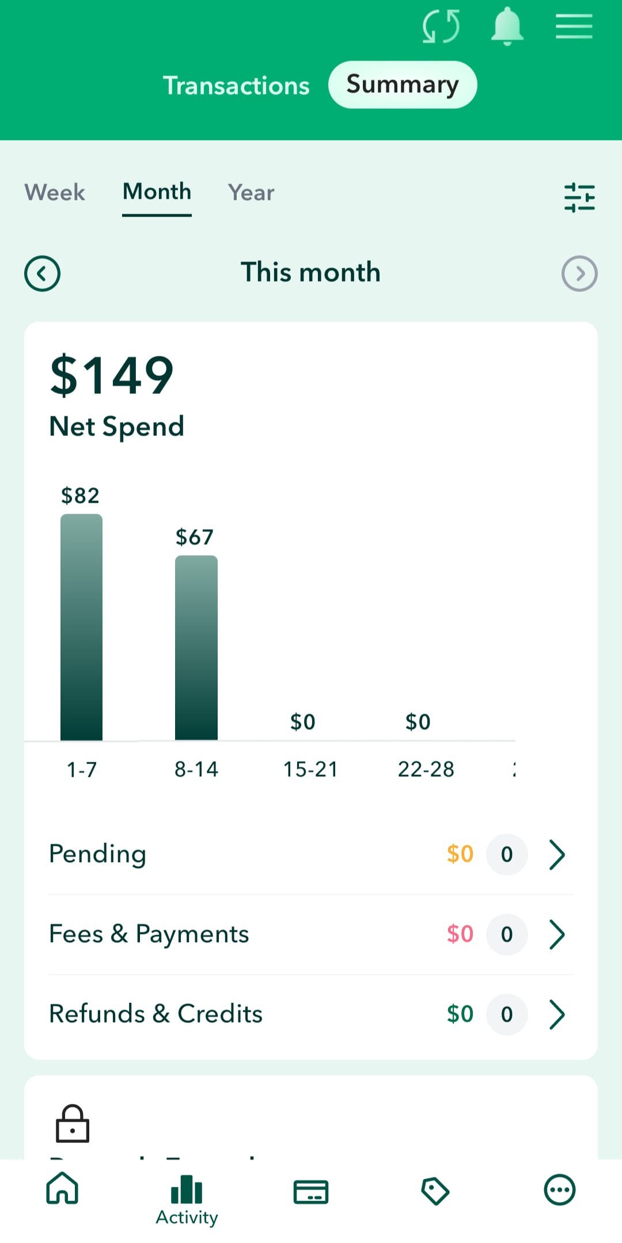Viewport: 622px width, 1243px height.
Task: Select the Summary pill toggle
Action: tap(403, 85)
